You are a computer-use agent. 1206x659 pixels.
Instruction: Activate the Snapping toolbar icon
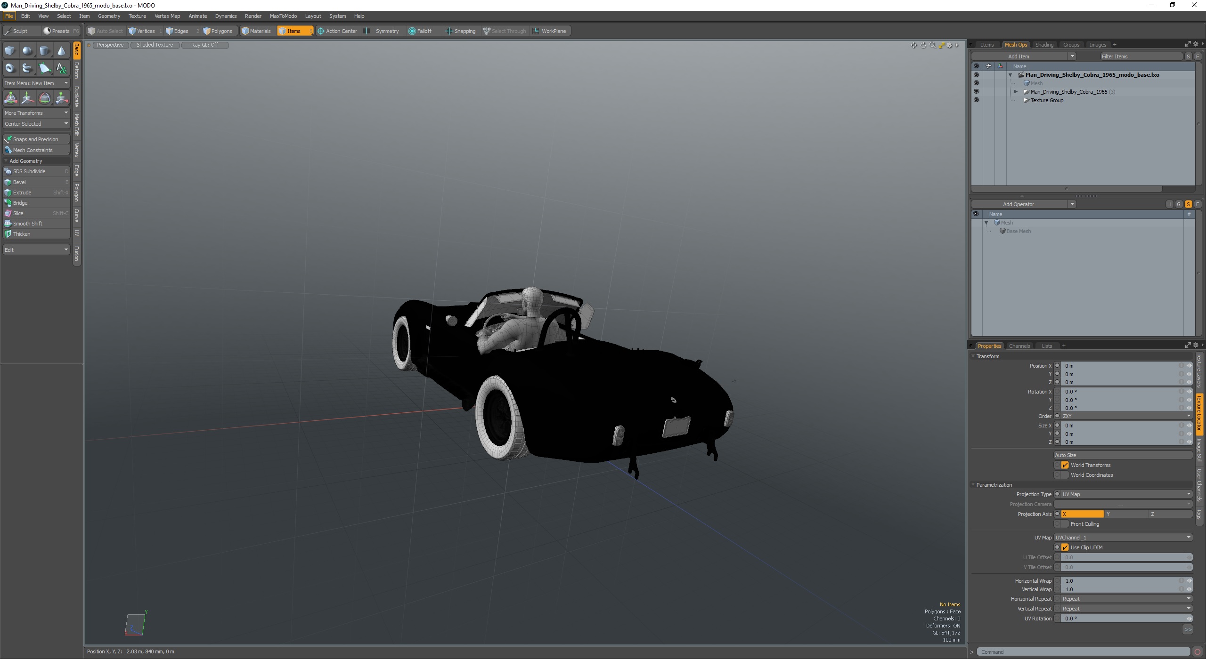tap(460, 31)
